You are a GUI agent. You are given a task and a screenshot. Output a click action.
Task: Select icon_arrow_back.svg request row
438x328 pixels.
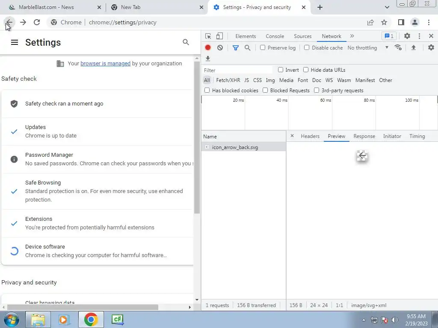pyautogui.click(x=243, y=147)
